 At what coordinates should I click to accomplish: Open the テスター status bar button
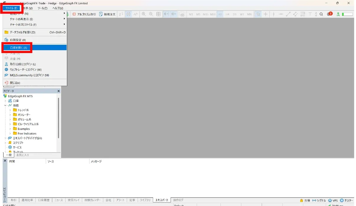(x=347, y=200)
